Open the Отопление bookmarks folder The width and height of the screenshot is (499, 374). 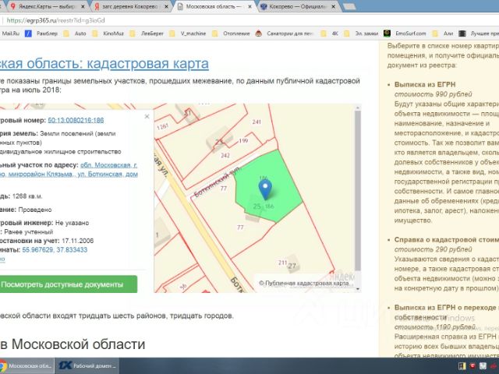232,34
